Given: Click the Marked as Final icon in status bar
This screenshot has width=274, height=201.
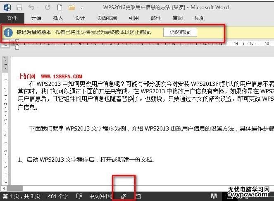Looking at the screenshot, I should [x=124, y=196].
